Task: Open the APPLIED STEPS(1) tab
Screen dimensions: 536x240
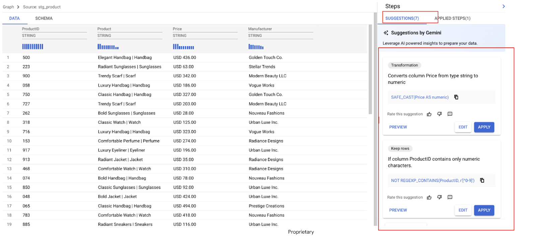Action: click(453, 18)
